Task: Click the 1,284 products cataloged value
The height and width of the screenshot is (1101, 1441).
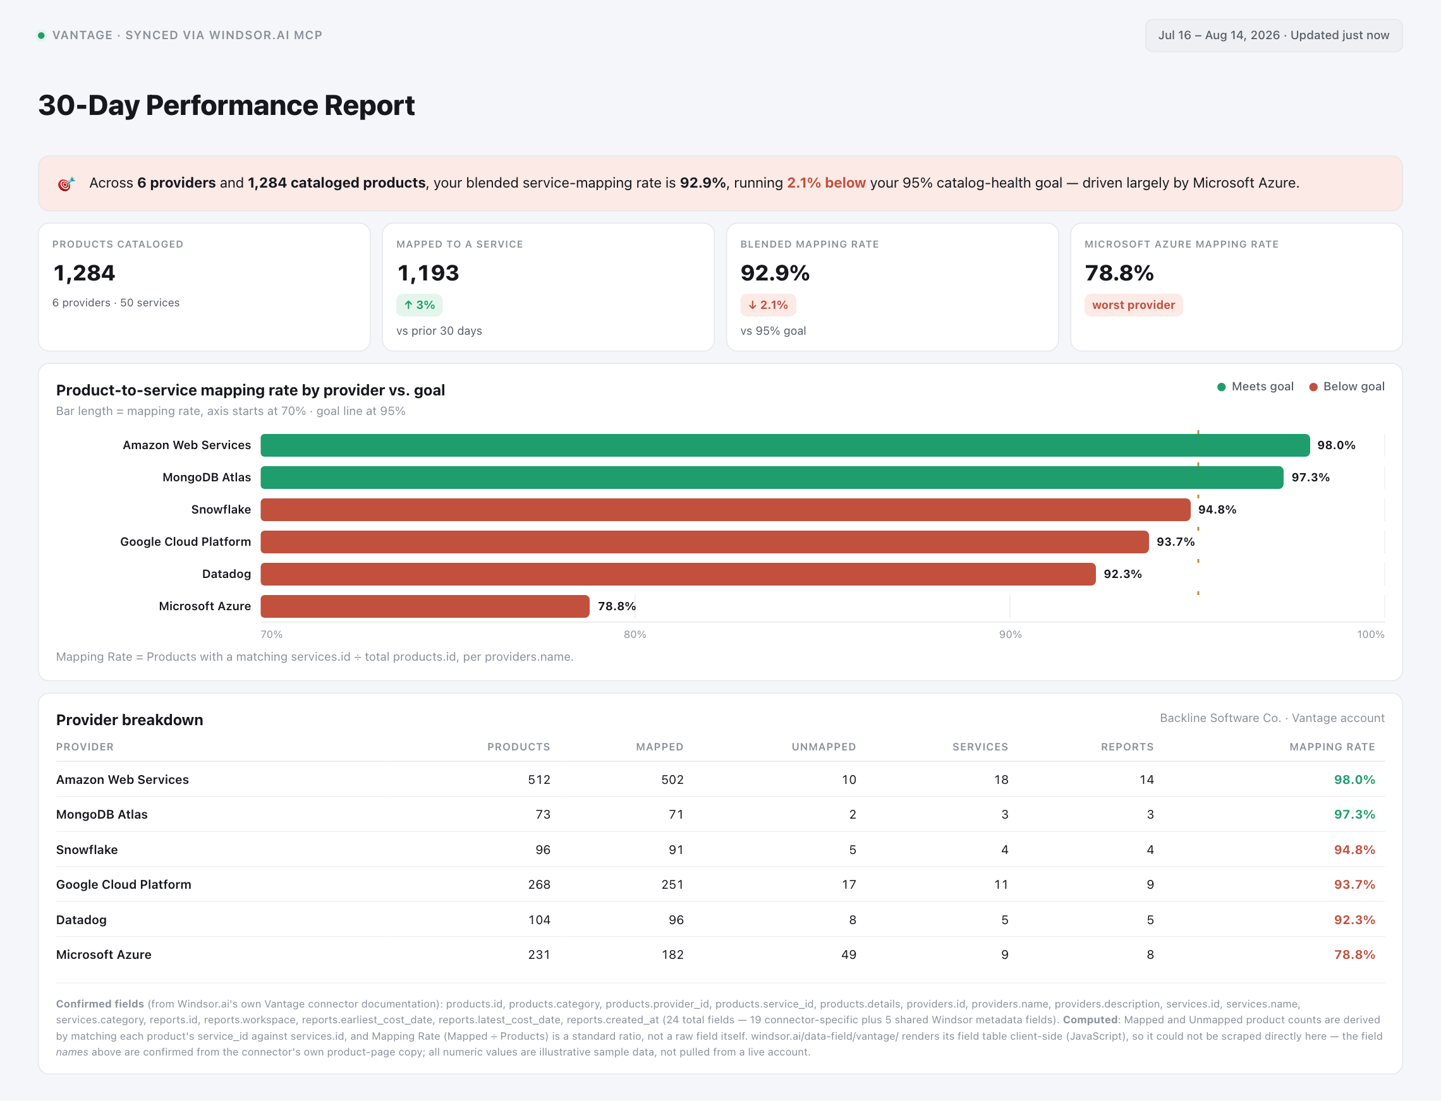Action: (84, 273)
